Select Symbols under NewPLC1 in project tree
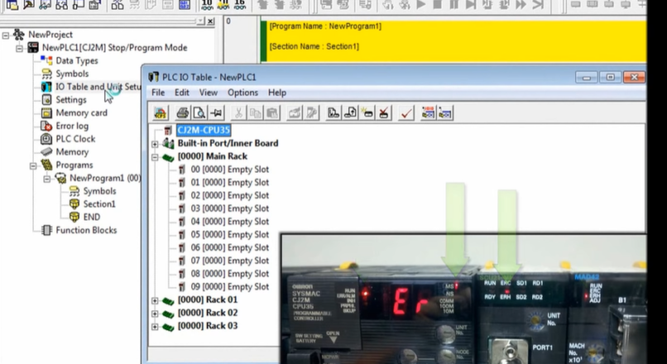The height and width of the screenshot is (364, 667). coord(72,74)
